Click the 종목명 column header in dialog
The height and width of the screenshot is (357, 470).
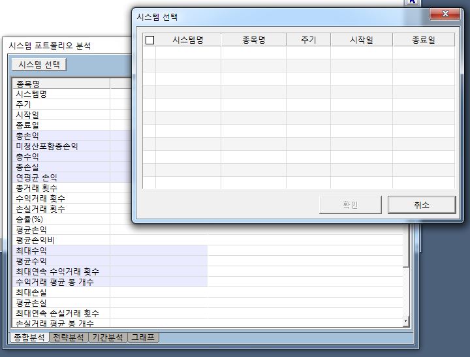(x=253, y=40)
